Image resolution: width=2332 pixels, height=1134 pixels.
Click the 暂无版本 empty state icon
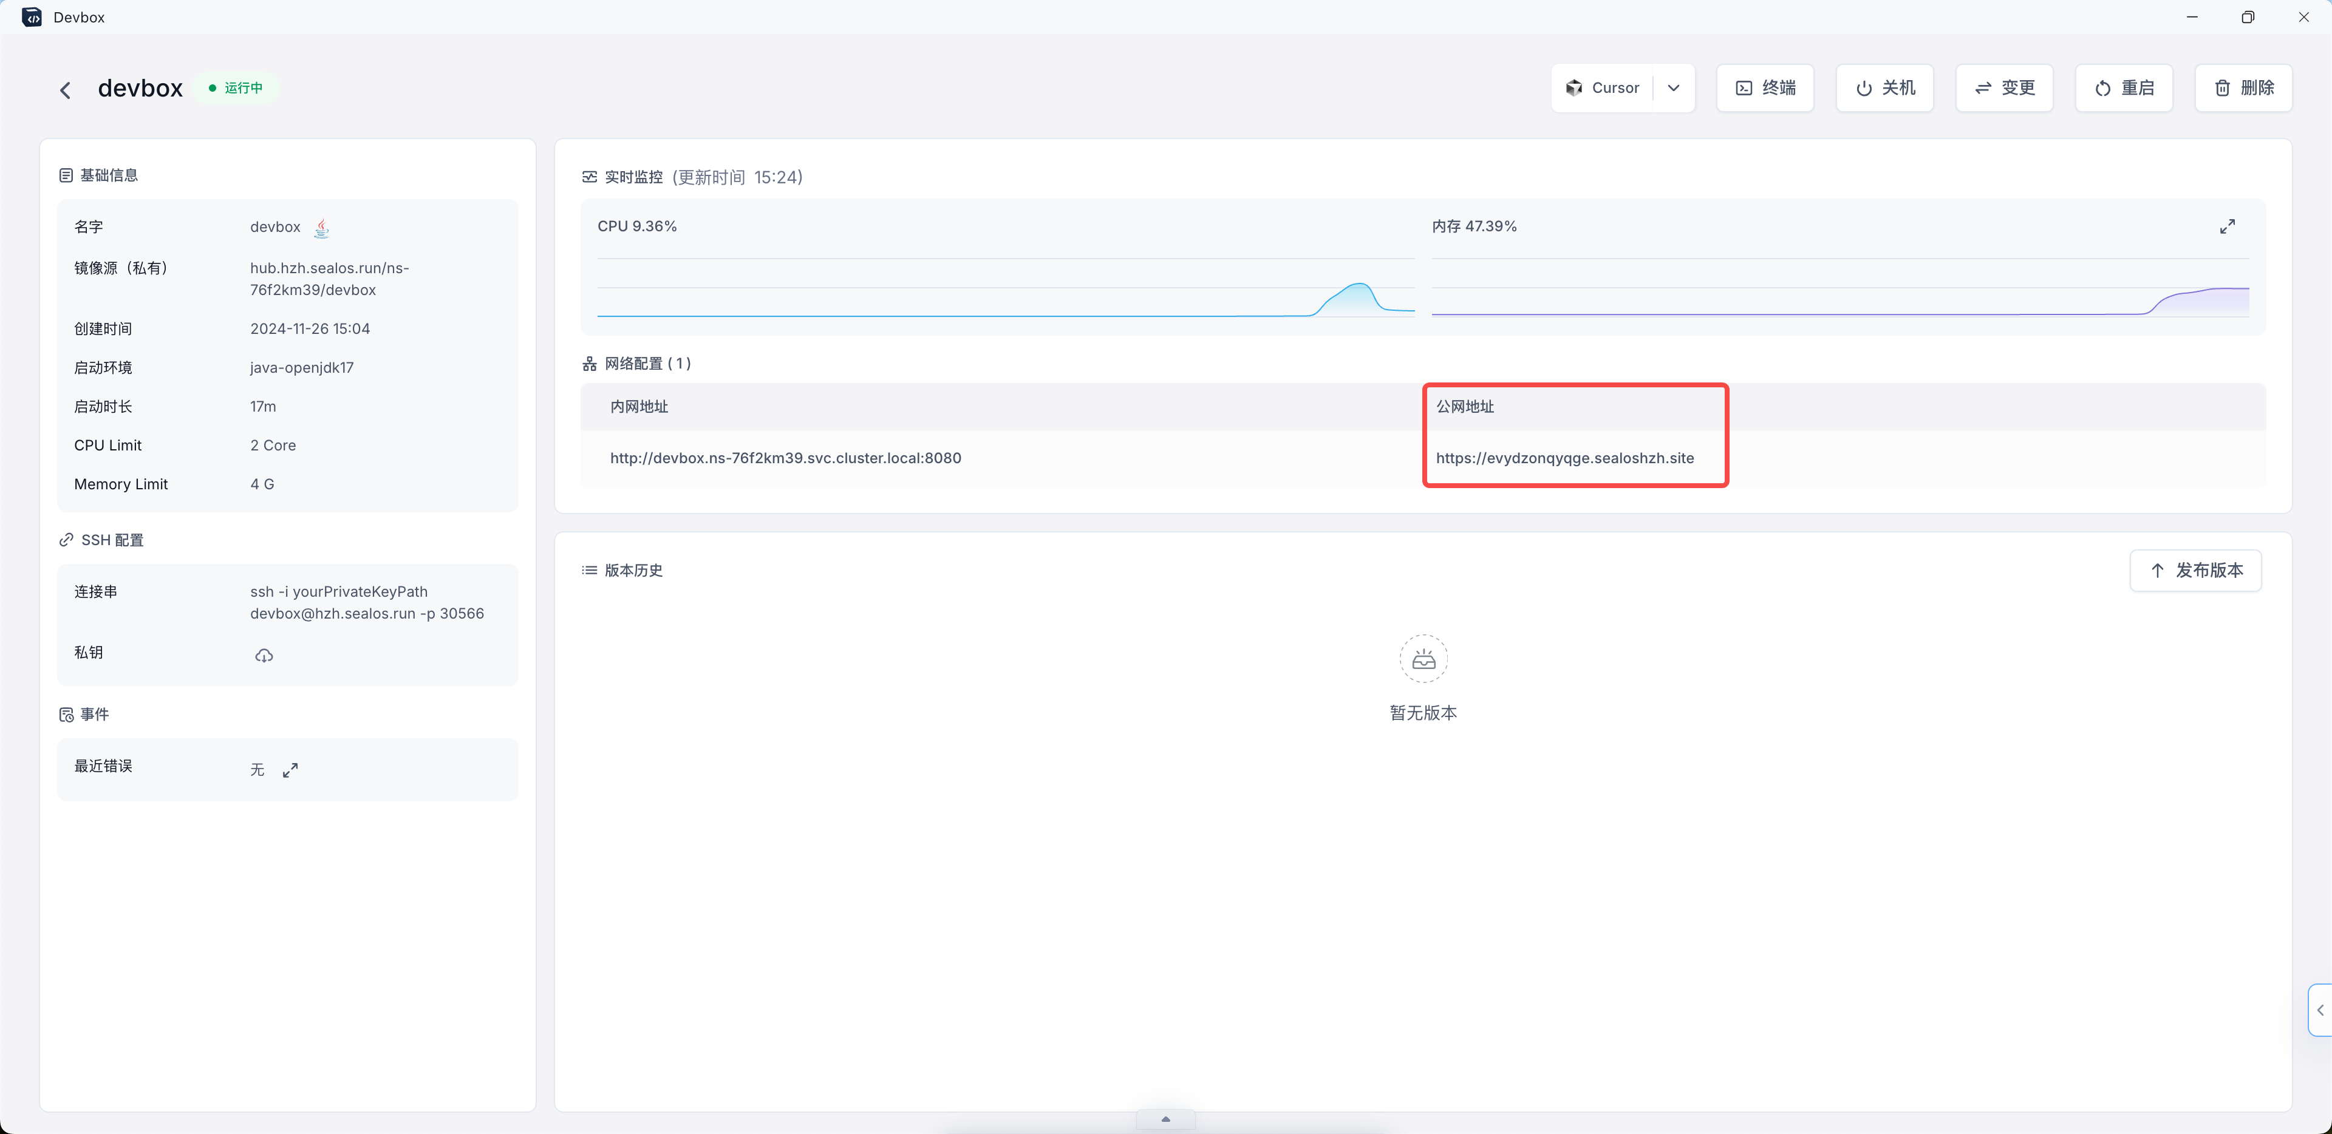pyautogui.click(x=1423, y=659)
